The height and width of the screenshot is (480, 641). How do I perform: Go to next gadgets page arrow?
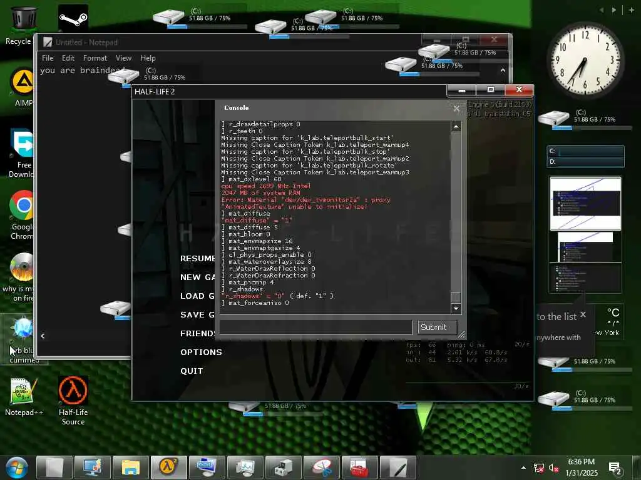(614, 10)
